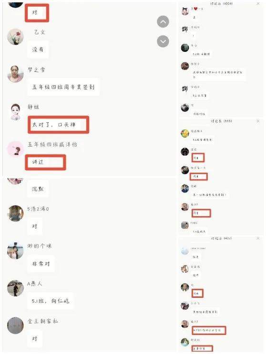Click the 非常对 message bubble
This screenshot has width=266, height=354.
pyautogui.click(x=41, y=264)
